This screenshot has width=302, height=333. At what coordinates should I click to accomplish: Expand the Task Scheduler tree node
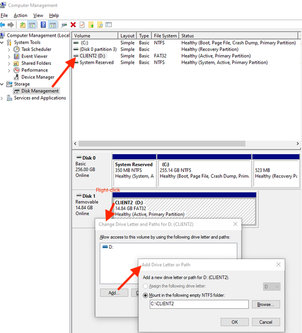click(9, 50)
